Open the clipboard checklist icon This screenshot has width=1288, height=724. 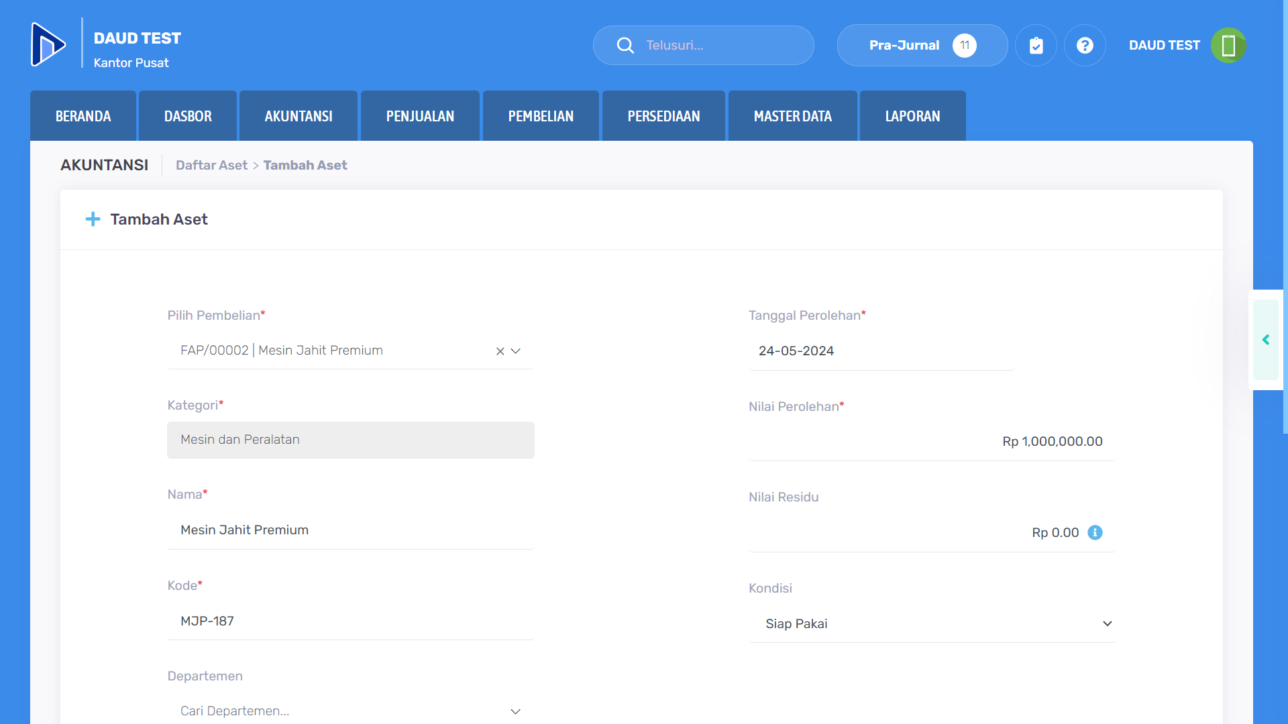pyautogui.click(x=1036, y=45)
